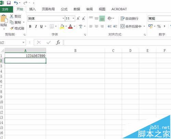Screen dimensions: 171x139
Task: Open the undo history dropdown arrow
Action: (x=20, y=3)
